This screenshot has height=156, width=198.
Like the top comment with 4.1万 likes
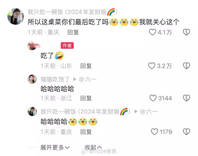[152, 32]
